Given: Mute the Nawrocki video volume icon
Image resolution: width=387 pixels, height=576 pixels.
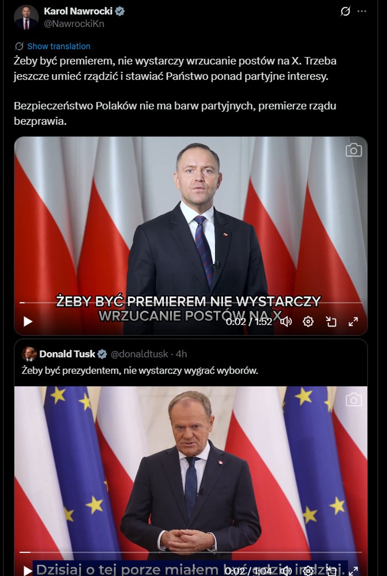Looking at the screenshot, I should click(x=286, y=321).
